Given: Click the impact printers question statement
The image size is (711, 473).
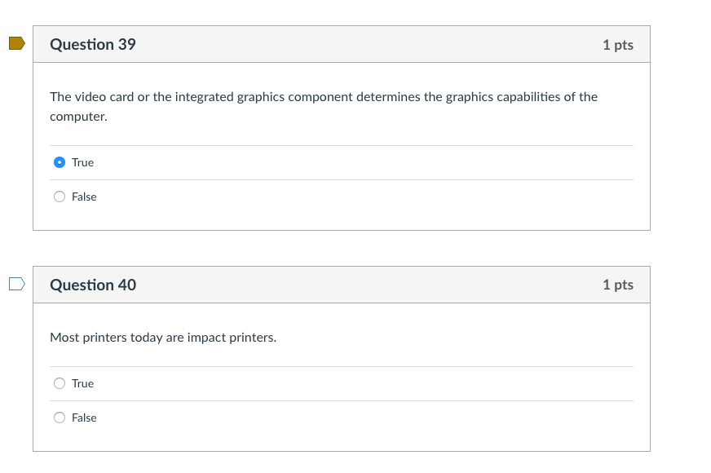Looking at the screenshot, I should tap(163, 338).
